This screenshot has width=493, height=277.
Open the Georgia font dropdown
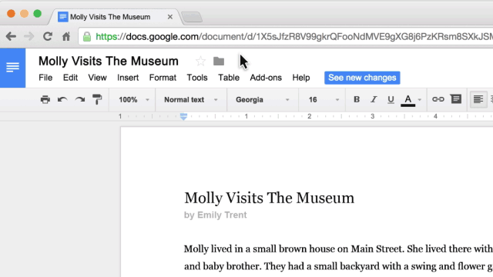[262, 100]
